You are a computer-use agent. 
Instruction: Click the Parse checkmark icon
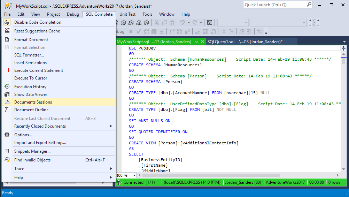coord(138,31)
